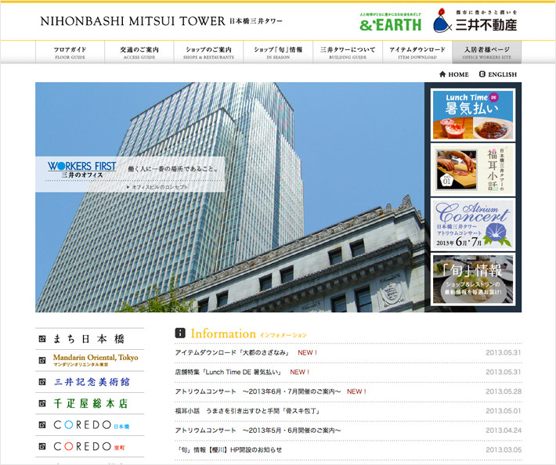Open the COREDO 日本橋 link
Screen dimensions: 556x465
89,424
